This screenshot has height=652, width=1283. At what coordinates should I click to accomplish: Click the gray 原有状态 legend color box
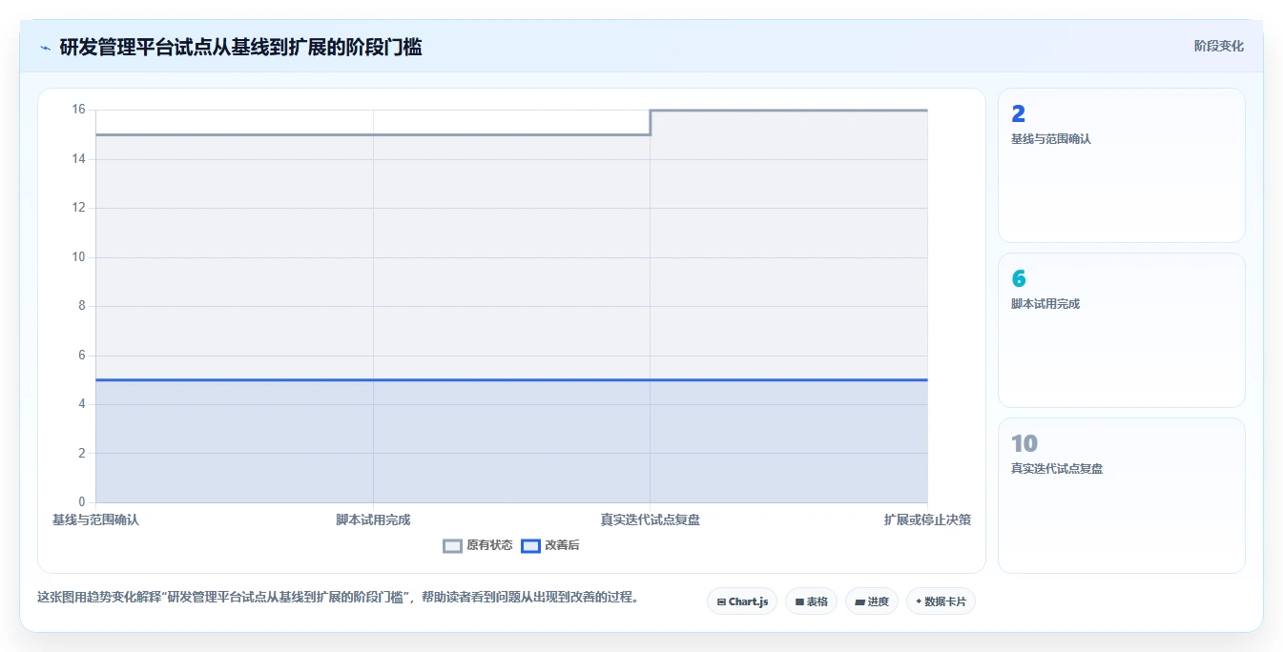(453, 546)
